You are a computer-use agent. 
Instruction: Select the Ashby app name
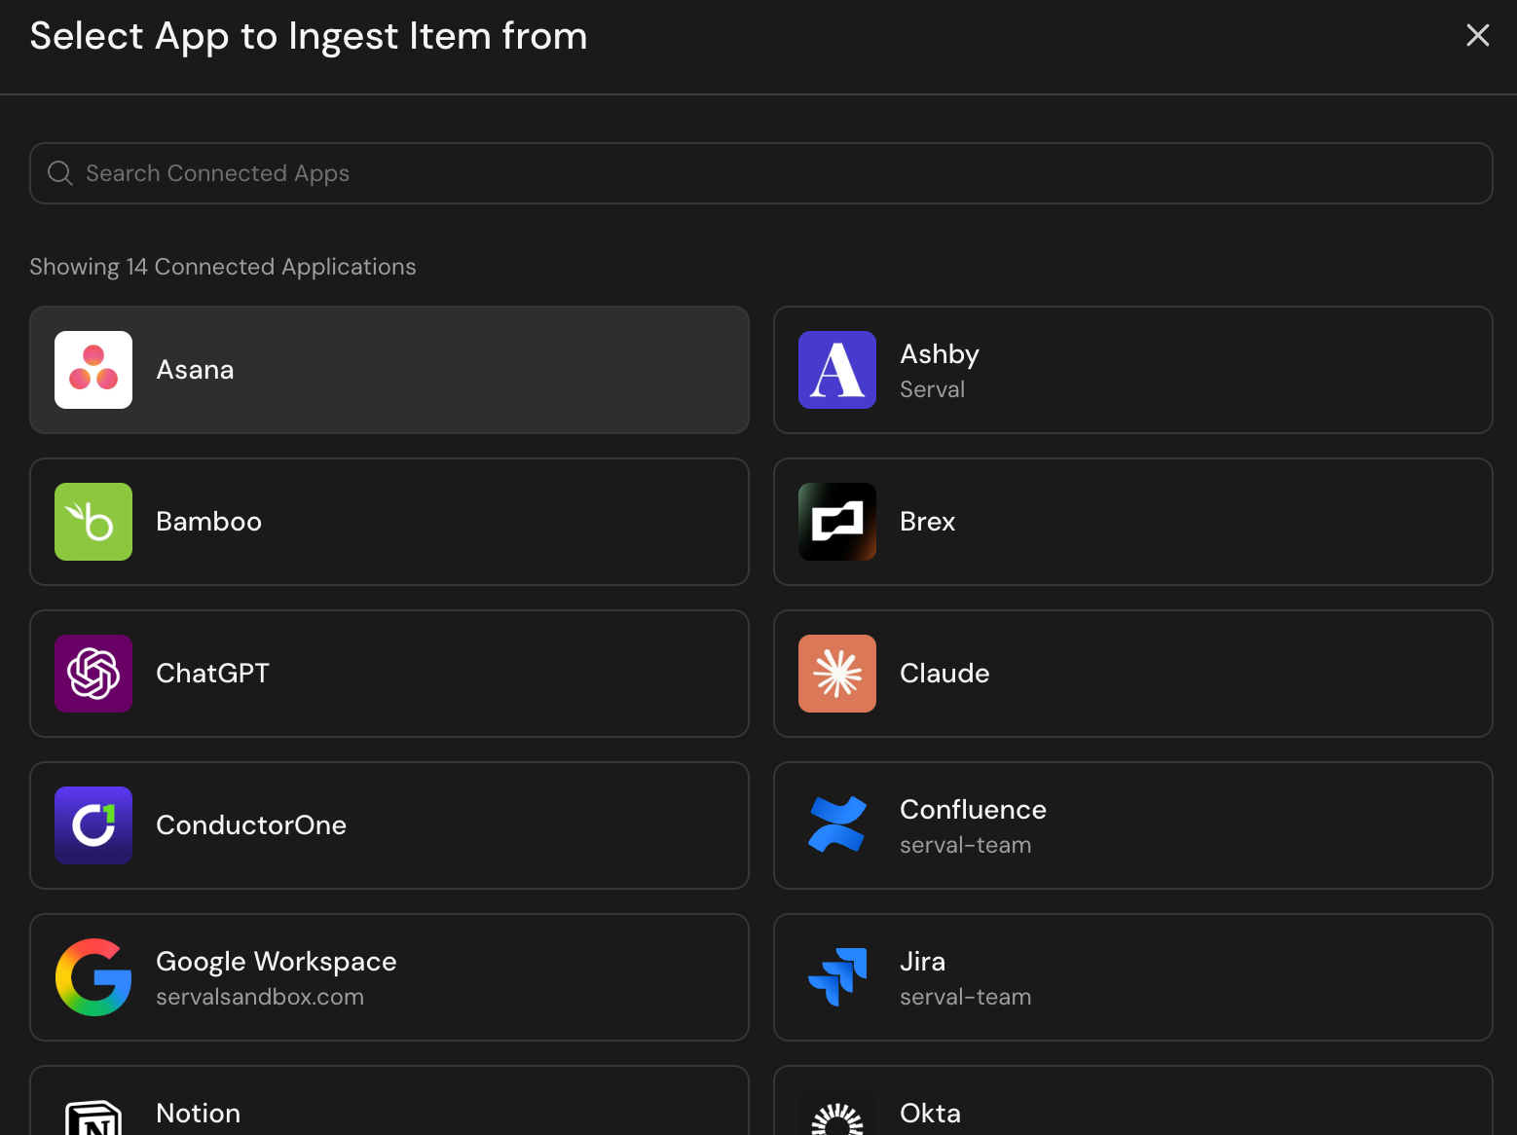(x=940, y=354)
